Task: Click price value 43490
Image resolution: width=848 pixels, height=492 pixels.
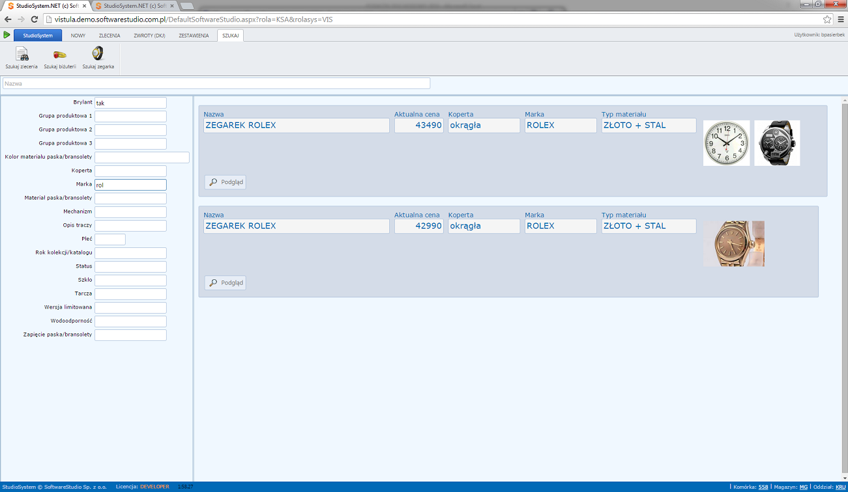Action: [x=419, y=126]
